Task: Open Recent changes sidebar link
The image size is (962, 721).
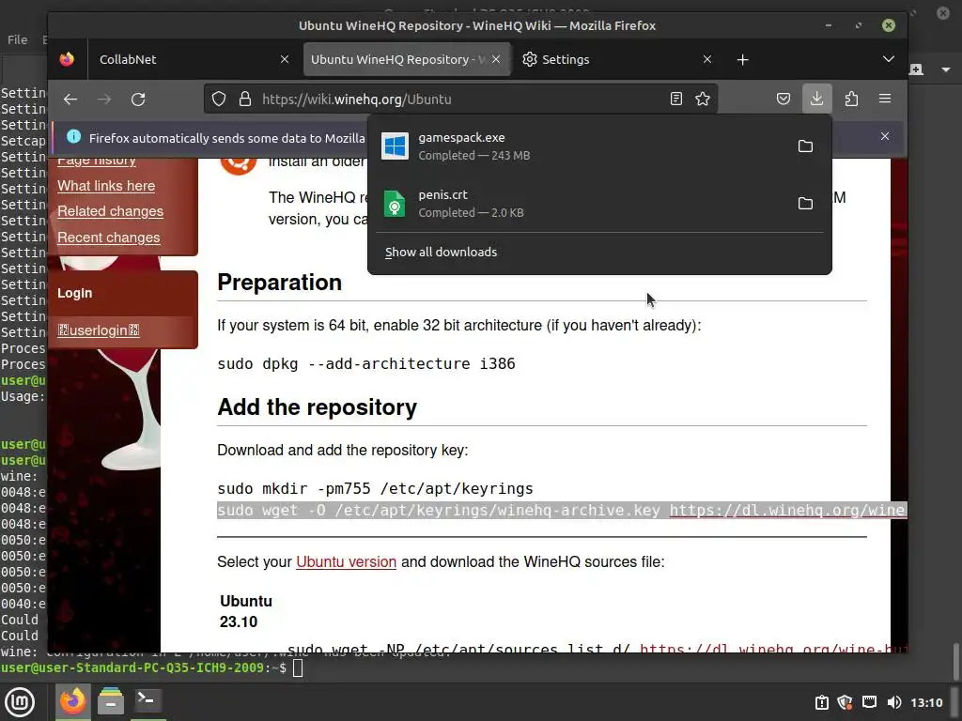Action: tap(109, 238)
